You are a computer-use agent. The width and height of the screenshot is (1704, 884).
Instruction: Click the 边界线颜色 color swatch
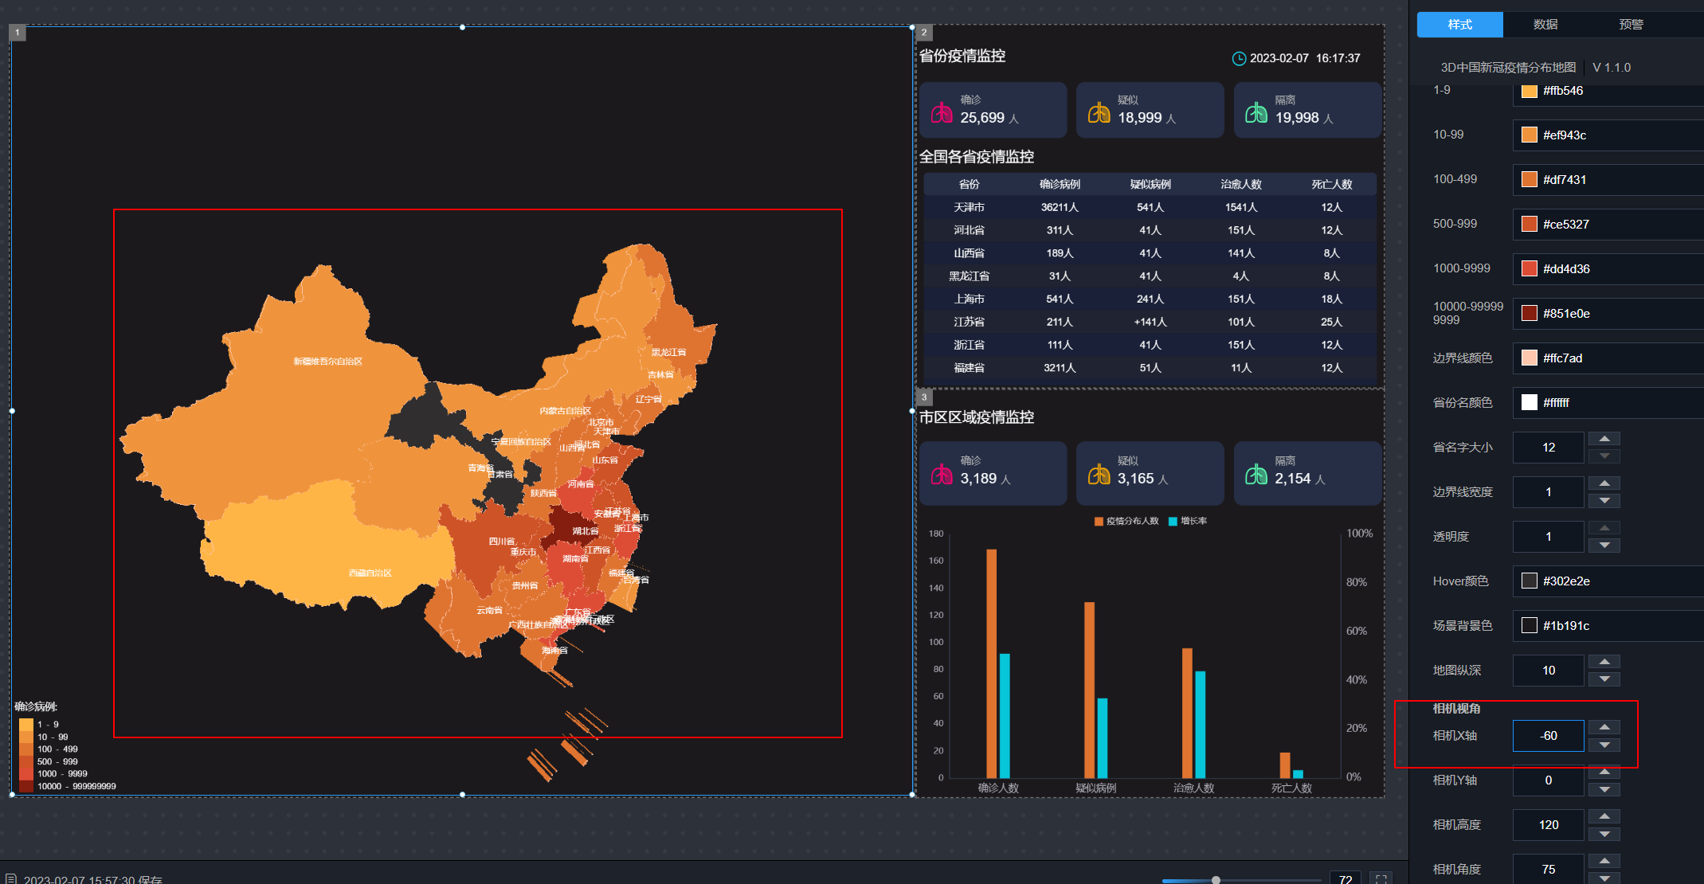coord(1529,358)
